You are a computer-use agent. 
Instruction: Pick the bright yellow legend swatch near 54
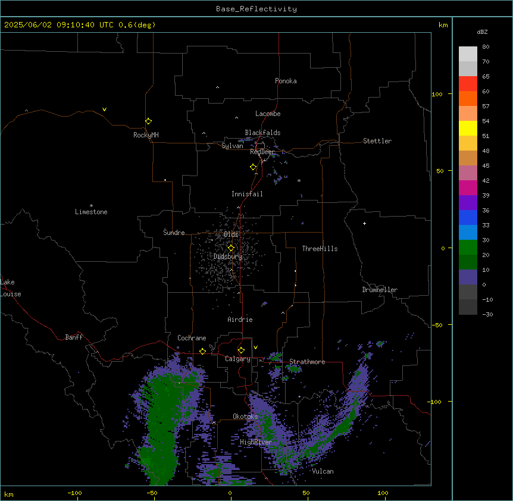(x=468, y=128)
